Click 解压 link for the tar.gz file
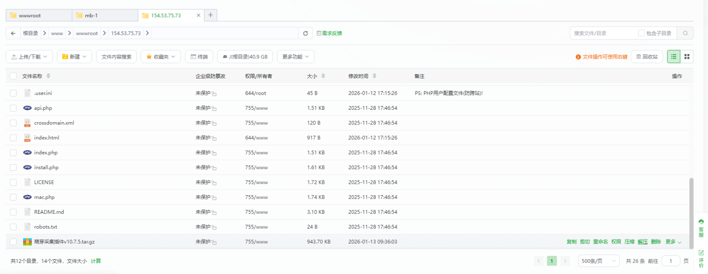The height and width of the screenshot is (274, 708). tap(643, 242)
